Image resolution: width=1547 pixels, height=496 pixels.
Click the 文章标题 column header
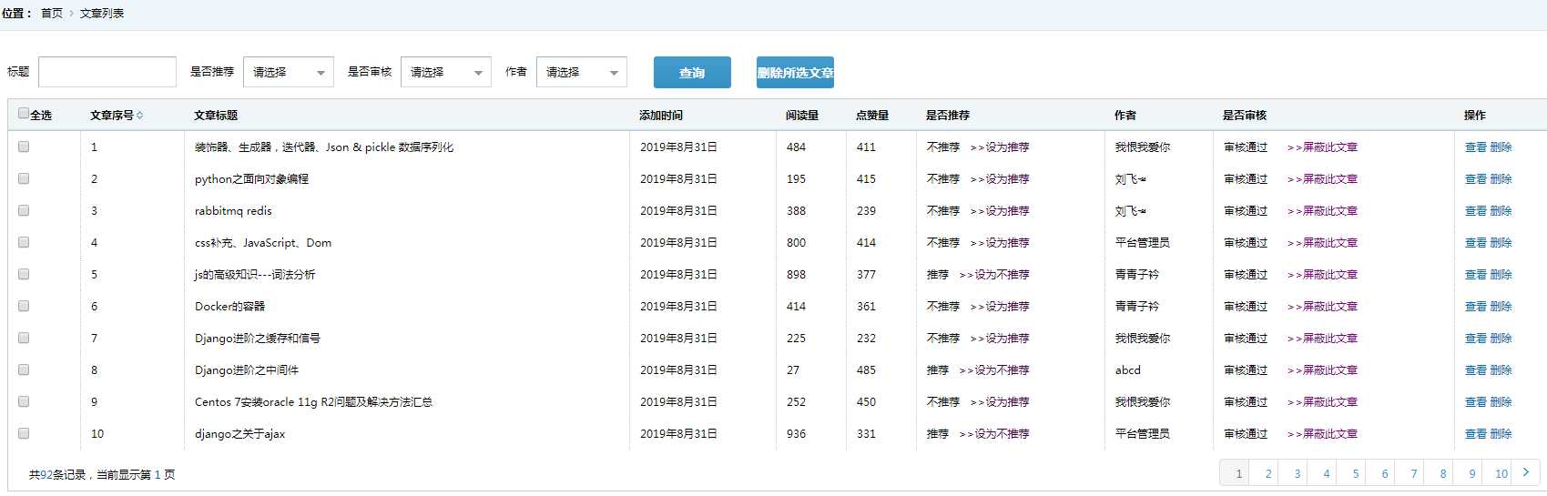click(x=216, y=116)
